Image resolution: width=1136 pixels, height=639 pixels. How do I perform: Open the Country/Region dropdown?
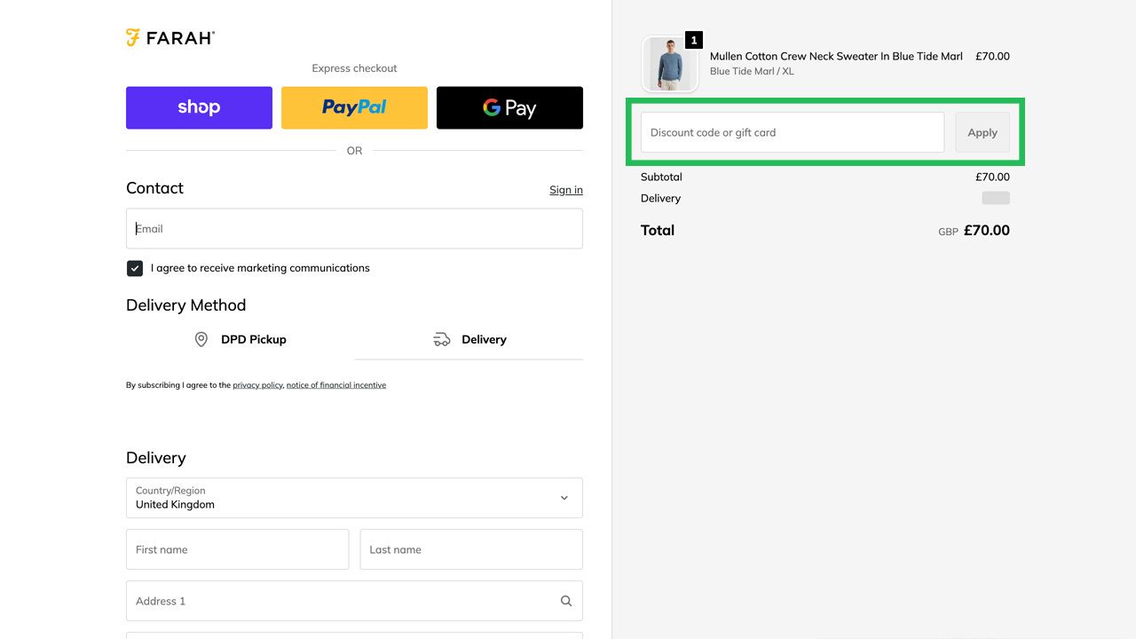point(354,498)
